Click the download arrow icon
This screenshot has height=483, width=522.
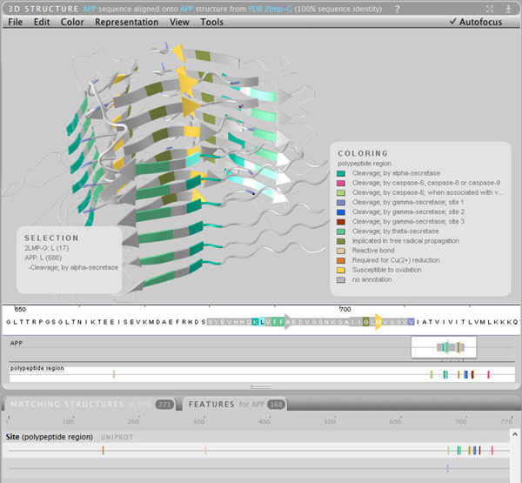(x=508, y=7)
